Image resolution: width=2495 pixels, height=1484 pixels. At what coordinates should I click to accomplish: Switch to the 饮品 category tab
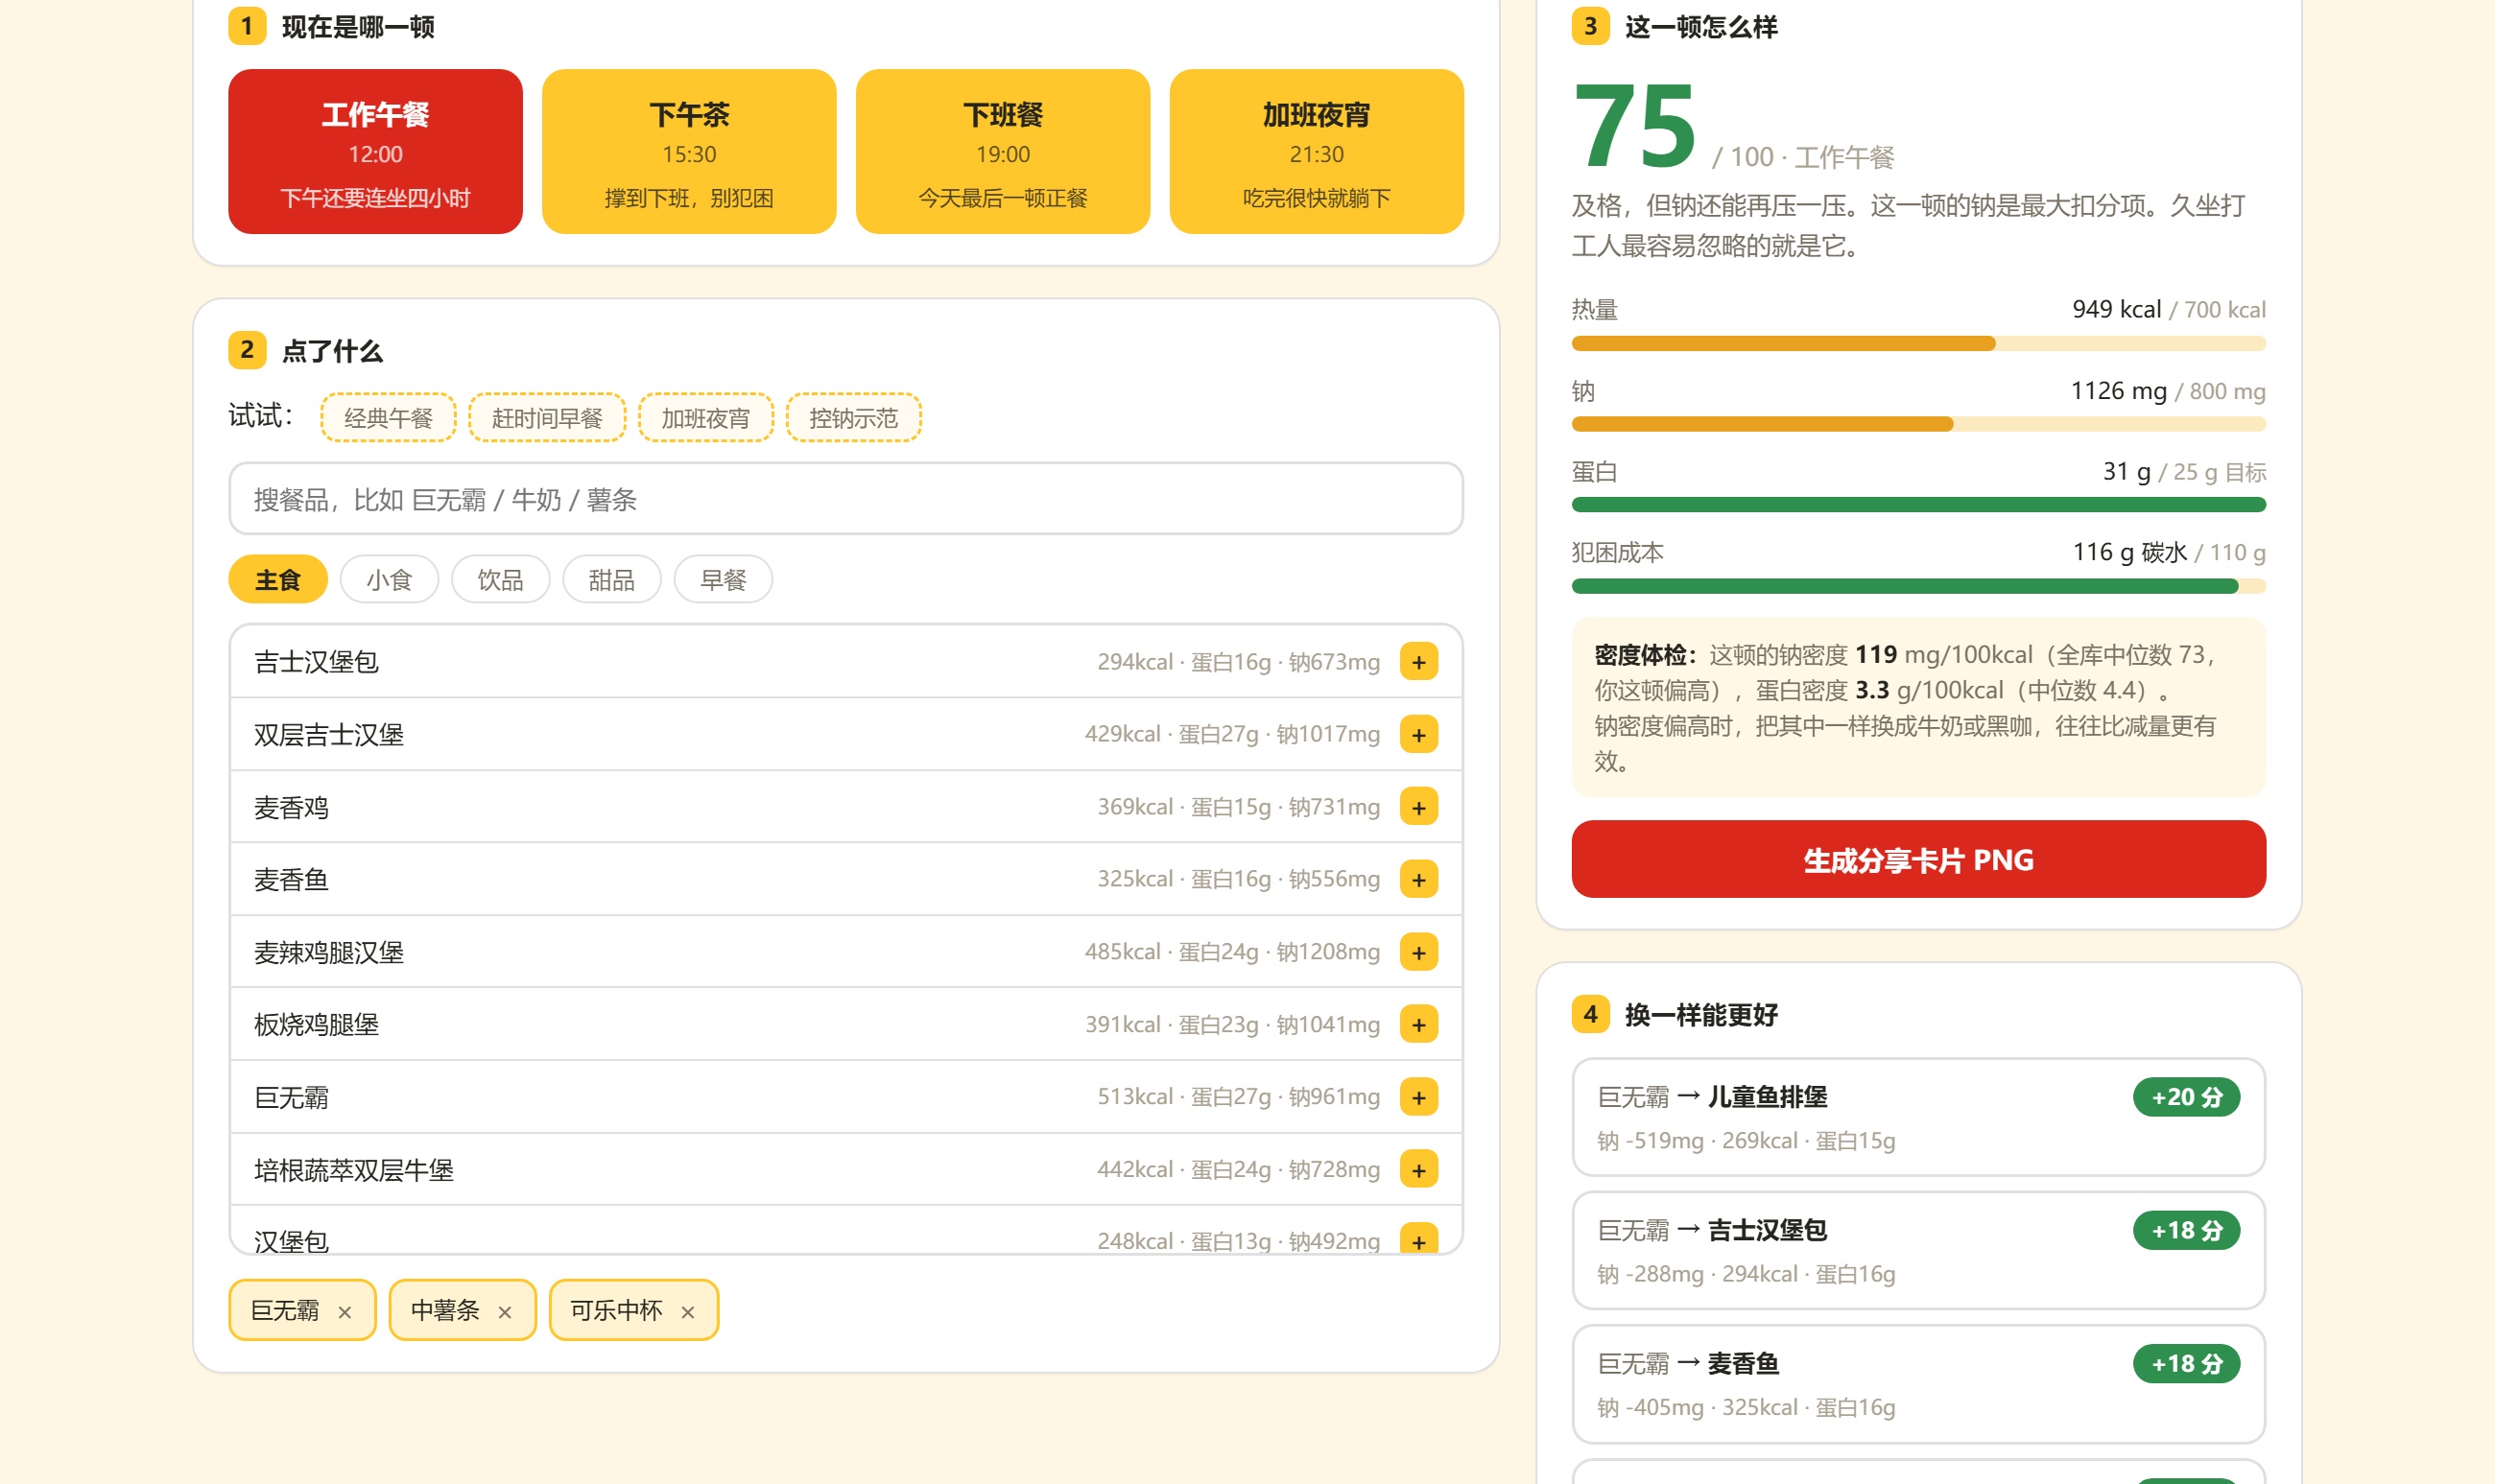pos(500,580)
